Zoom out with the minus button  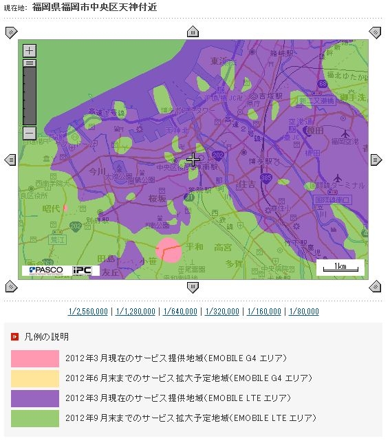30,133
